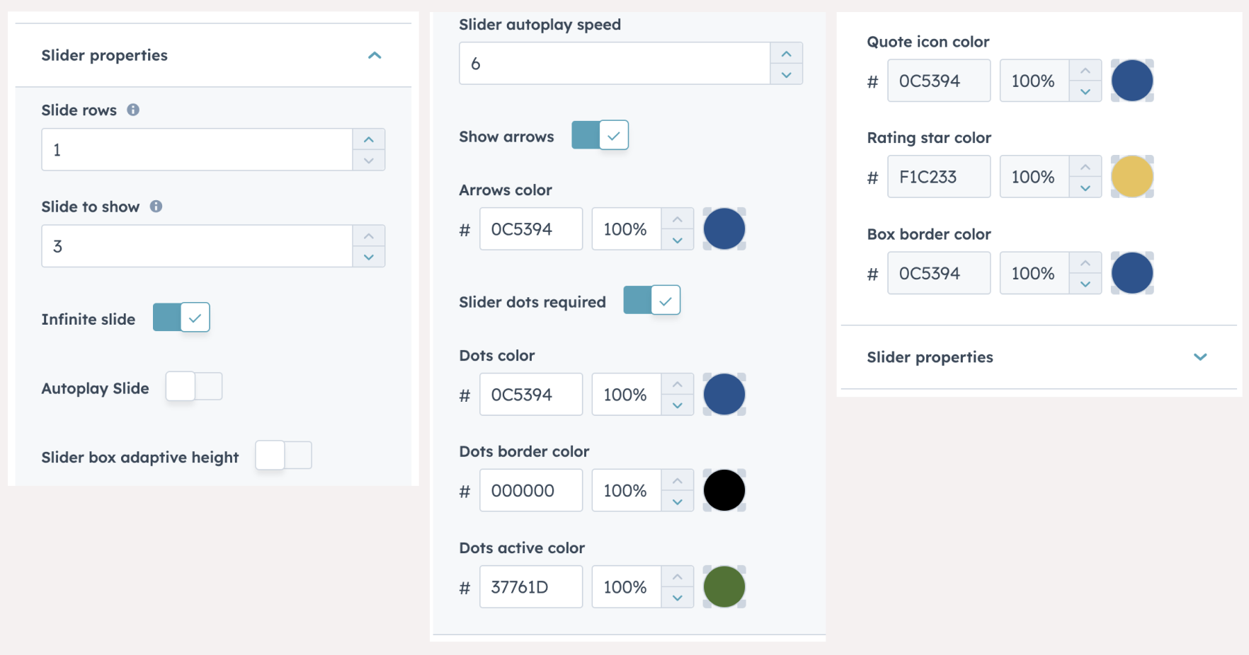Toggle off Slider dots required
The height and width of the screenshot is (655, 1249).
coord(651,301)
